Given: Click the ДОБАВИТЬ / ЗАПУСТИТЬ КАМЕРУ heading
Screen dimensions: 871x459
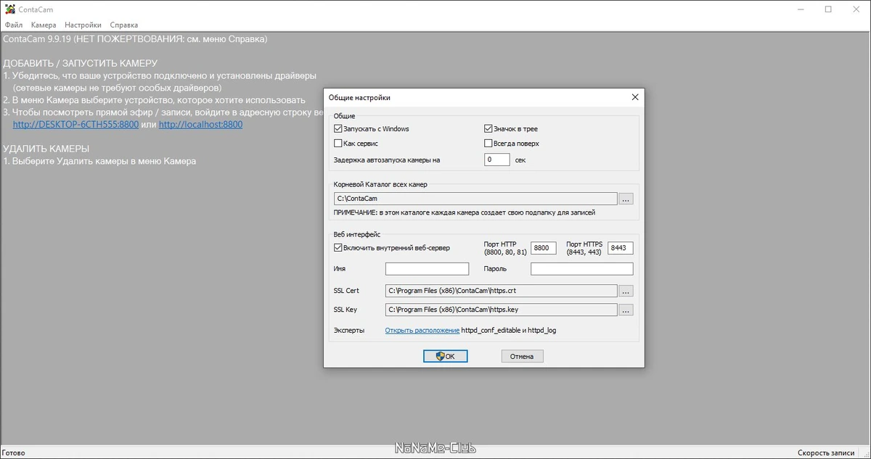Looking at the screenshot, I should [x=80, y=64].
